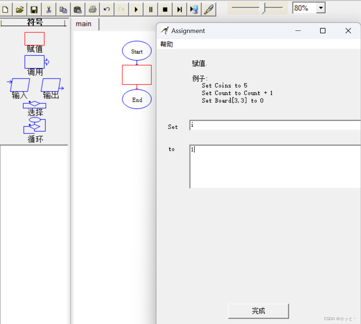Step to next symbol
Screen dimensions: 361x324
tap(179, 9)
